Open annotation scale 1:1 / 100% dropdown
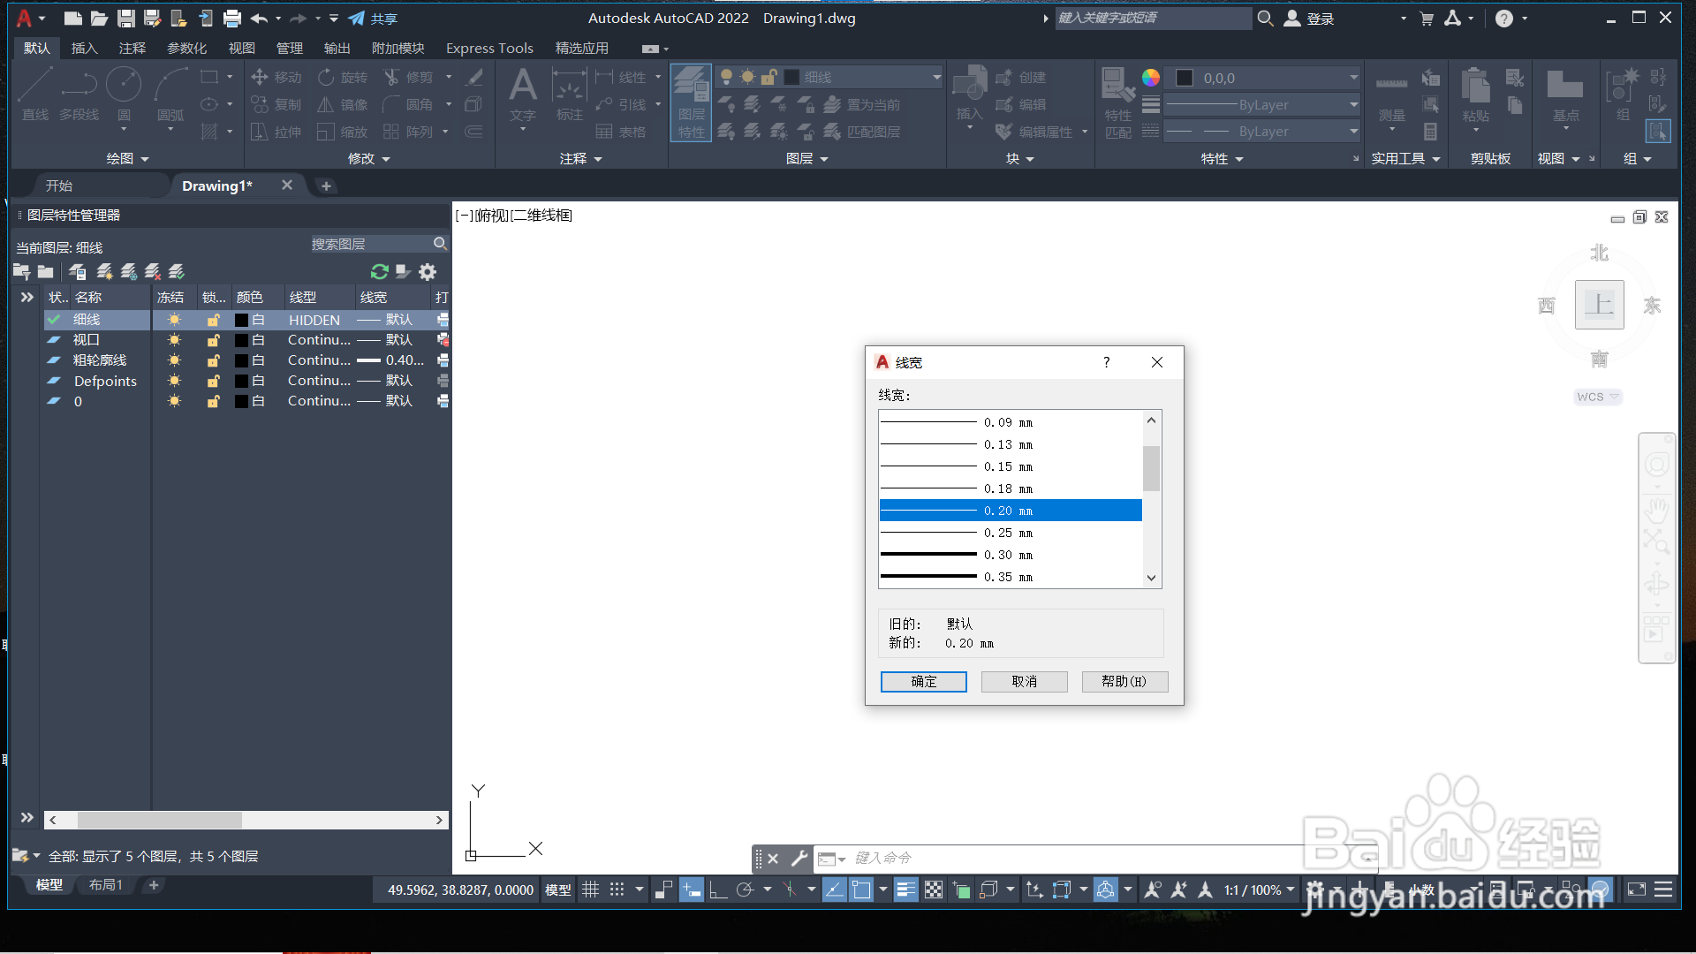This screenshot has width=1696, height=954. pos(1260,890)
